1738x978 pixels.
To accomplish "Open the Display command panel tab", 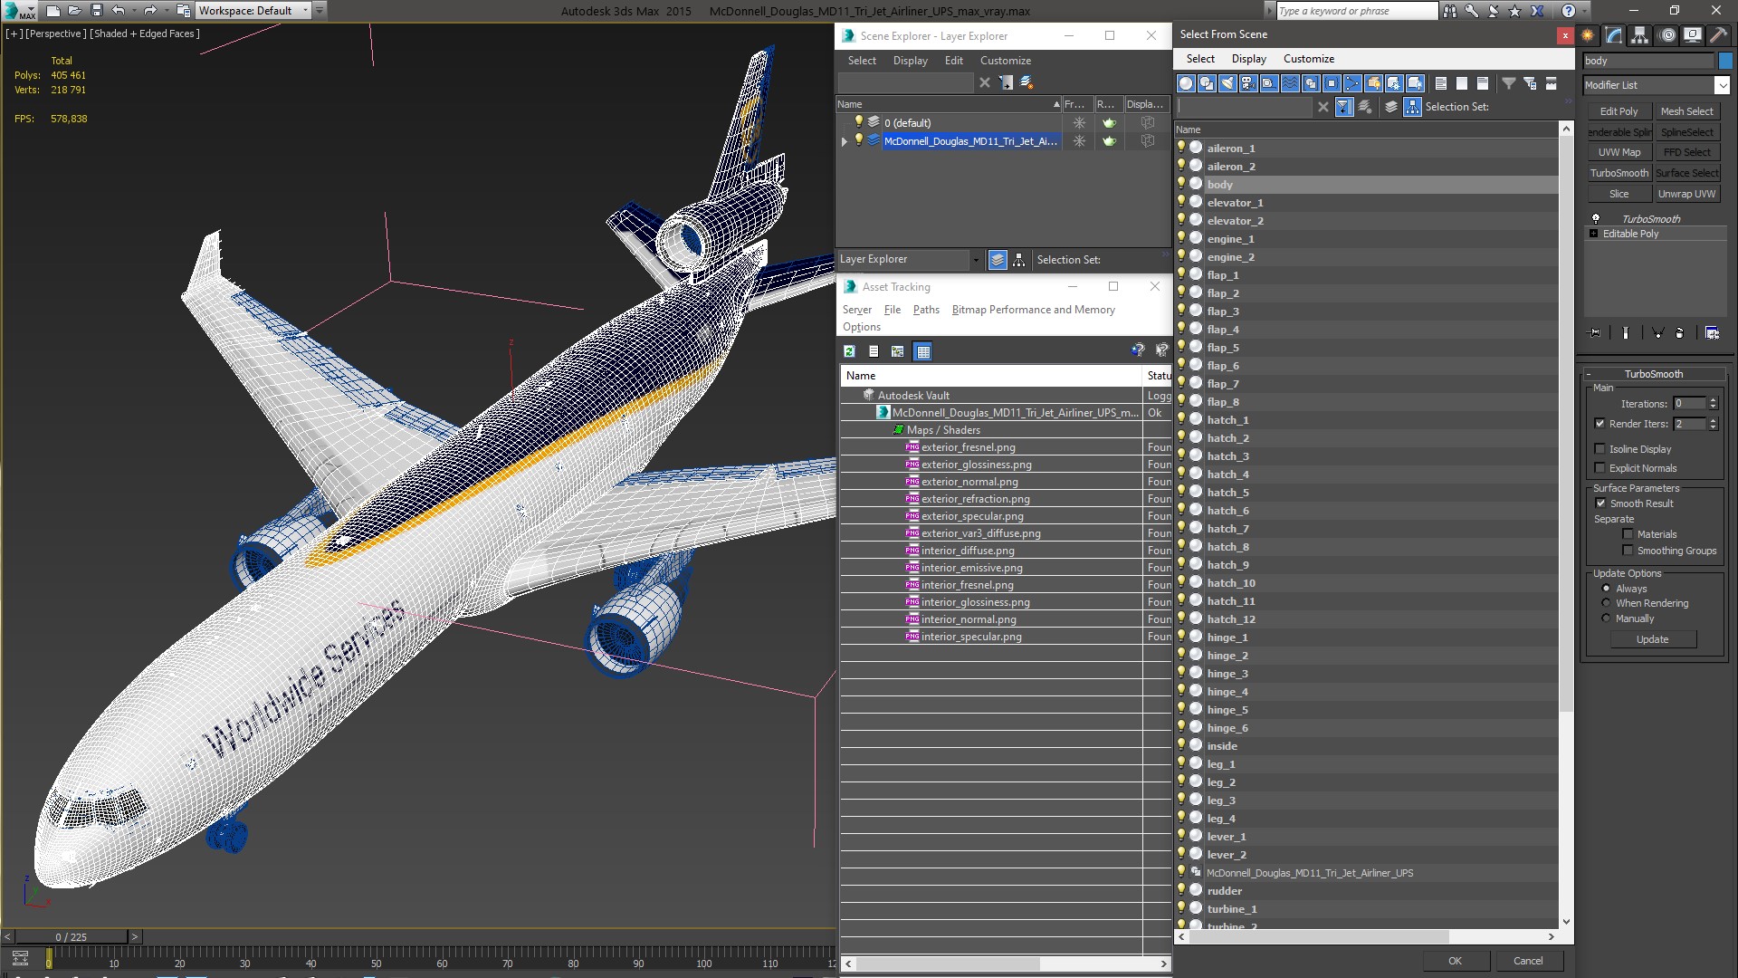I will [x=1693, y=35].
